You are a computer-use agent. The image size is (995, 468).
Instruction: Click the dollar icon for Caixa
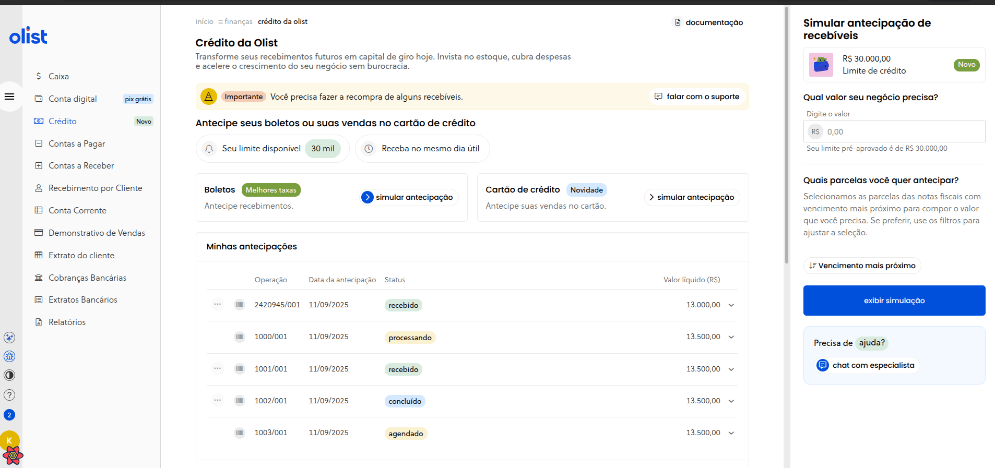point(39,76)
